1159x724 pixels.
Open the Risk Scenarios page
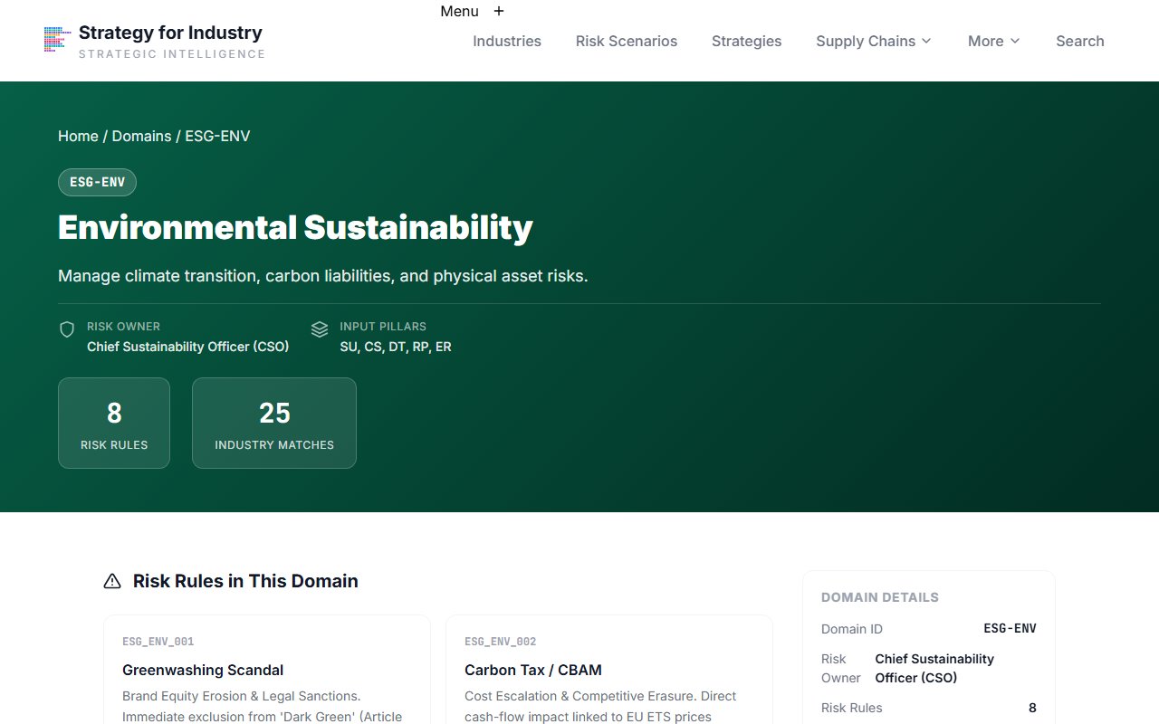627,41
